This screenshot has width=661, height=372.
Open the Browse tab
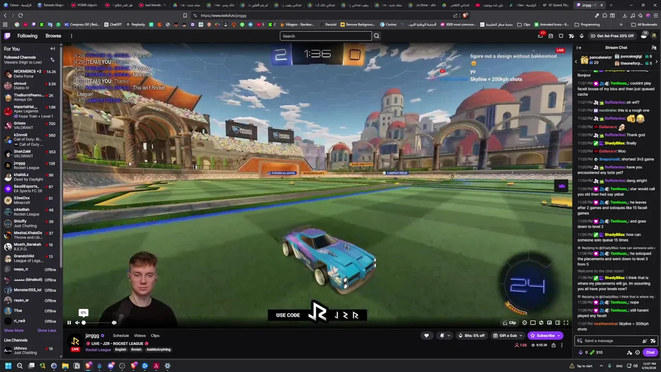pyautogui.click(x=53, y=36)
